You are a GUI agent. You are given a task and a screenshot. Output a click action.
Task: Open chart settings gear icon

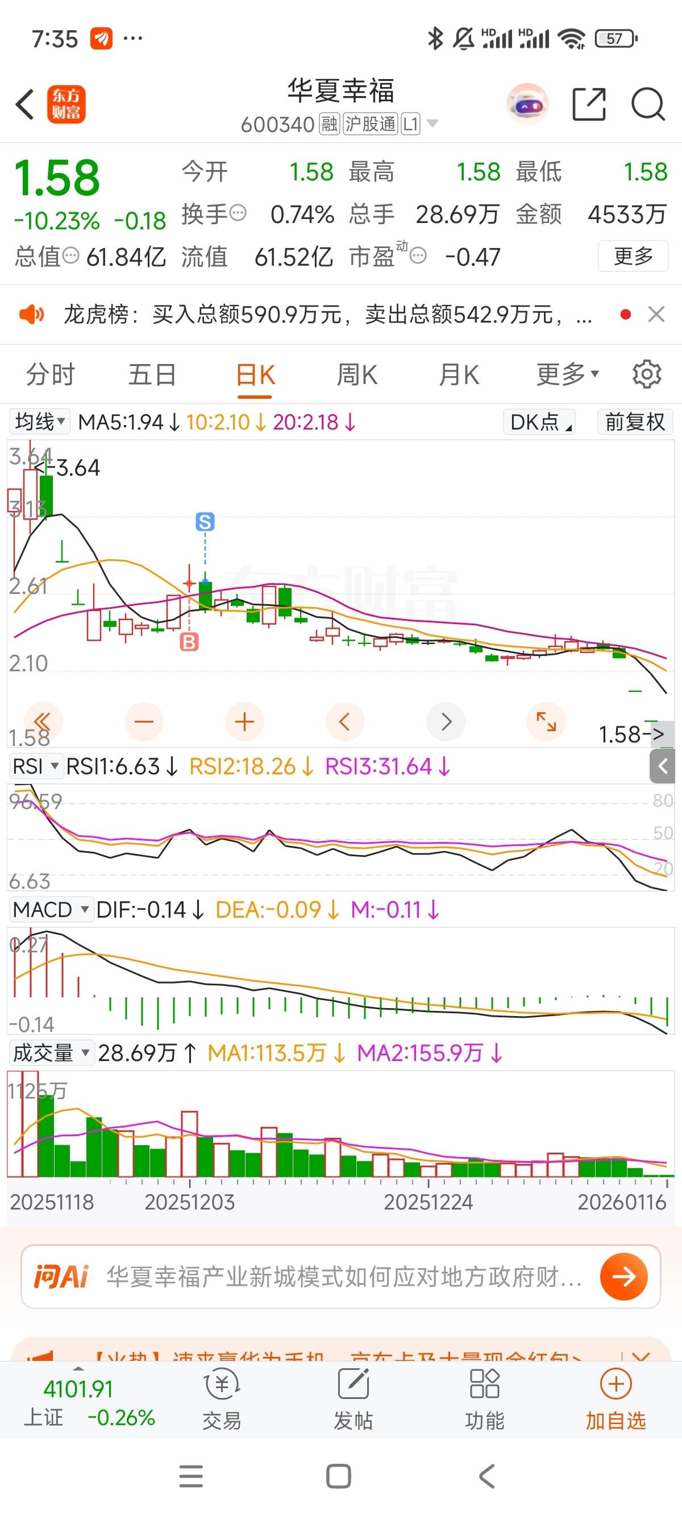pyautogui.click(x=647, y=374)
